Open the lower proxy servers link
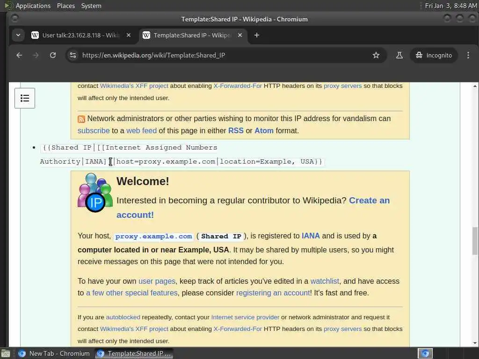 (x=342, y=329)
